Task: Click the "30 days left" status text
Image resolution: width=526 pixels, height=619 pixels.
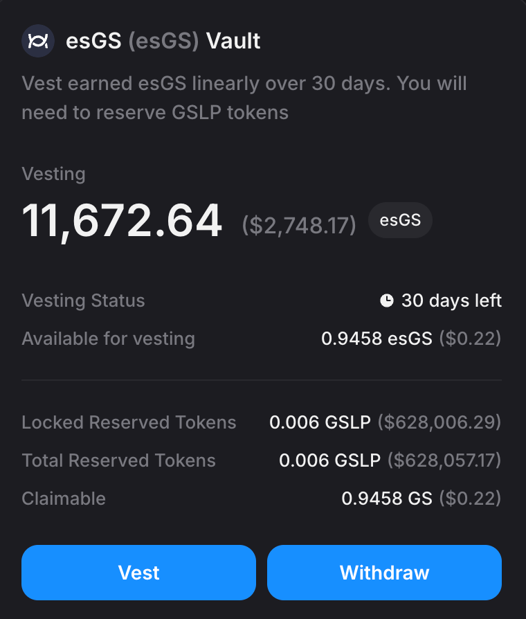Action: [x=451, y=301]
